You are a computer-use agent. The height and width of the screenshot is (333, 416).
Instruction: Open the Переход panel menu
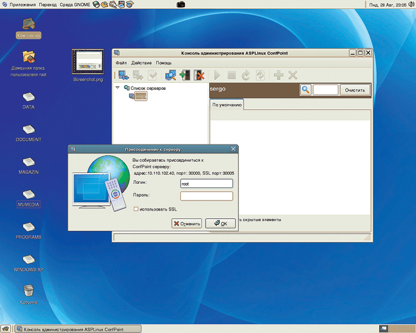point(48,5)
